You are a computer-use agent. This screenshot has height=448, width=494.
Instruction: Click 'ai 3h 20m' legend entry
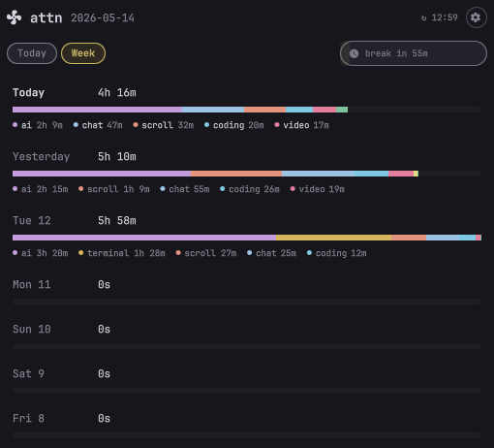(x=41, y=253)
